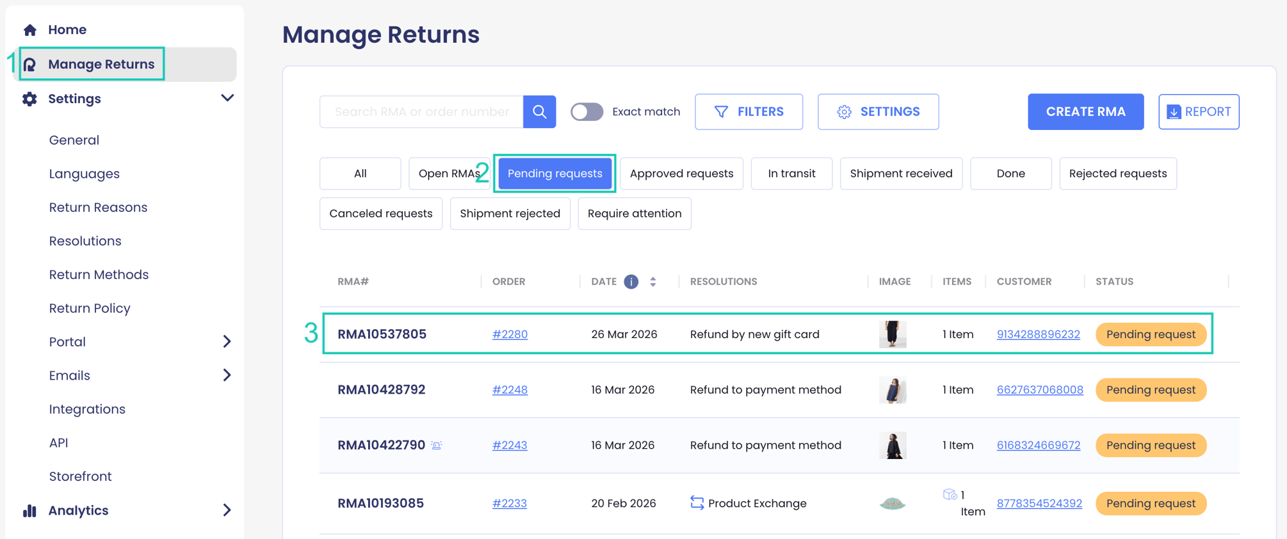This screenshot has height=539, width=1287.
Task: Toggle the Exact match switch
Action: [x=587, y=111]
